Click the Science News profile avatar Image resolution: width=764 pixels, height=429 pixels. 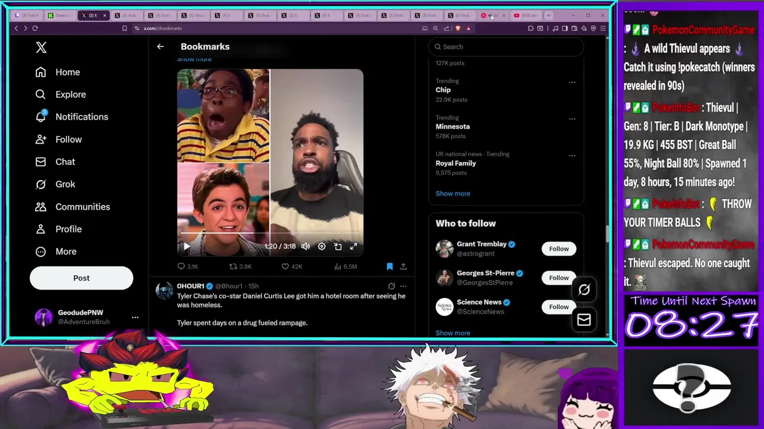445,307
